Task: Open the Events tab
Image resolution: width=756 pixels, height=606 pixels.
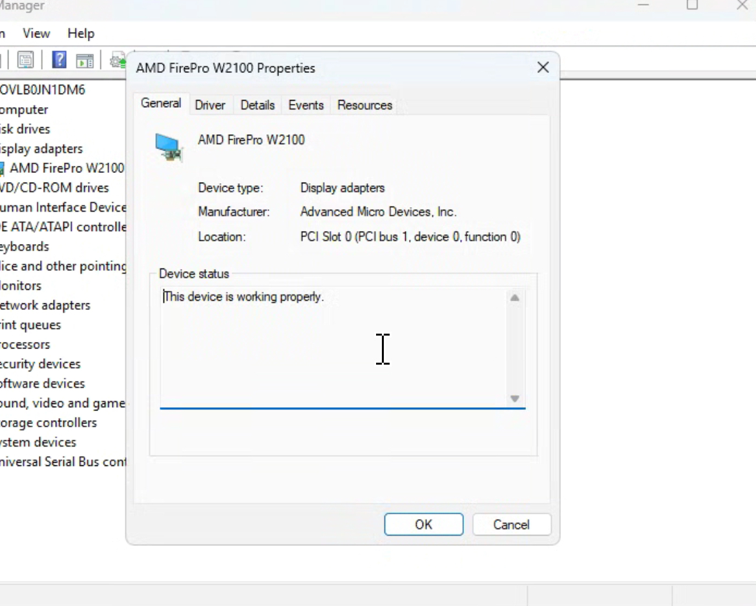Action: tap(306, 105)
